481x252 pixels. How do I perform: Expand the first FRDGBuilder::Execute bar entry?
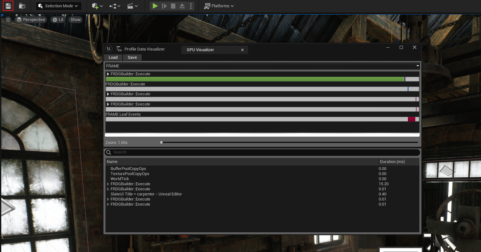click(x=108, y=74)
